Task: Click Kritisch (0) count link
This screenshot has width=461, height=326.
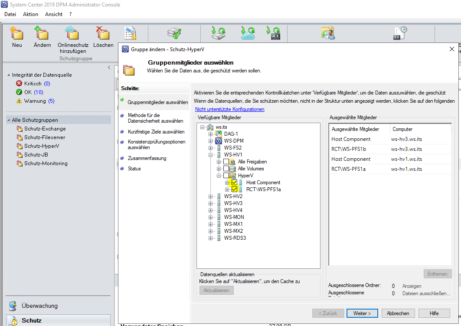Action: click(47, 84)
